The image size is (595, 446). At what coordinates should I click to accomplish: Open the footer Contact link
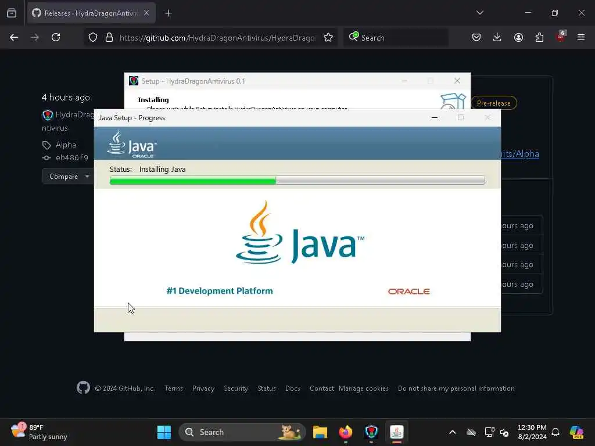pos(322,389)
